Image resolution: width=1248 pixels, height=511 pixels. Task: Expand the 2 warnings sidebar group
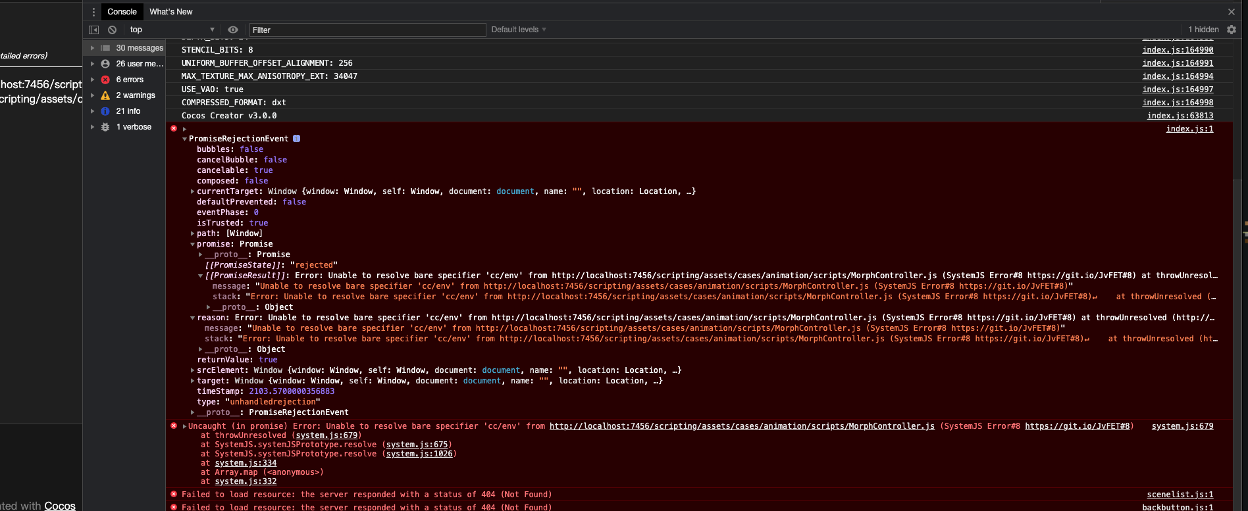[92, 95]
